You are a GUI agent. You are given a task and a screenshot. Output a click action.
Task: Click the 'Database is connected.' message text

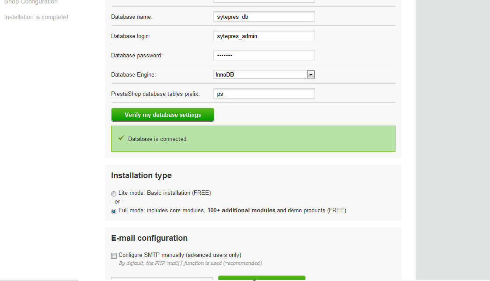(158, 139)
